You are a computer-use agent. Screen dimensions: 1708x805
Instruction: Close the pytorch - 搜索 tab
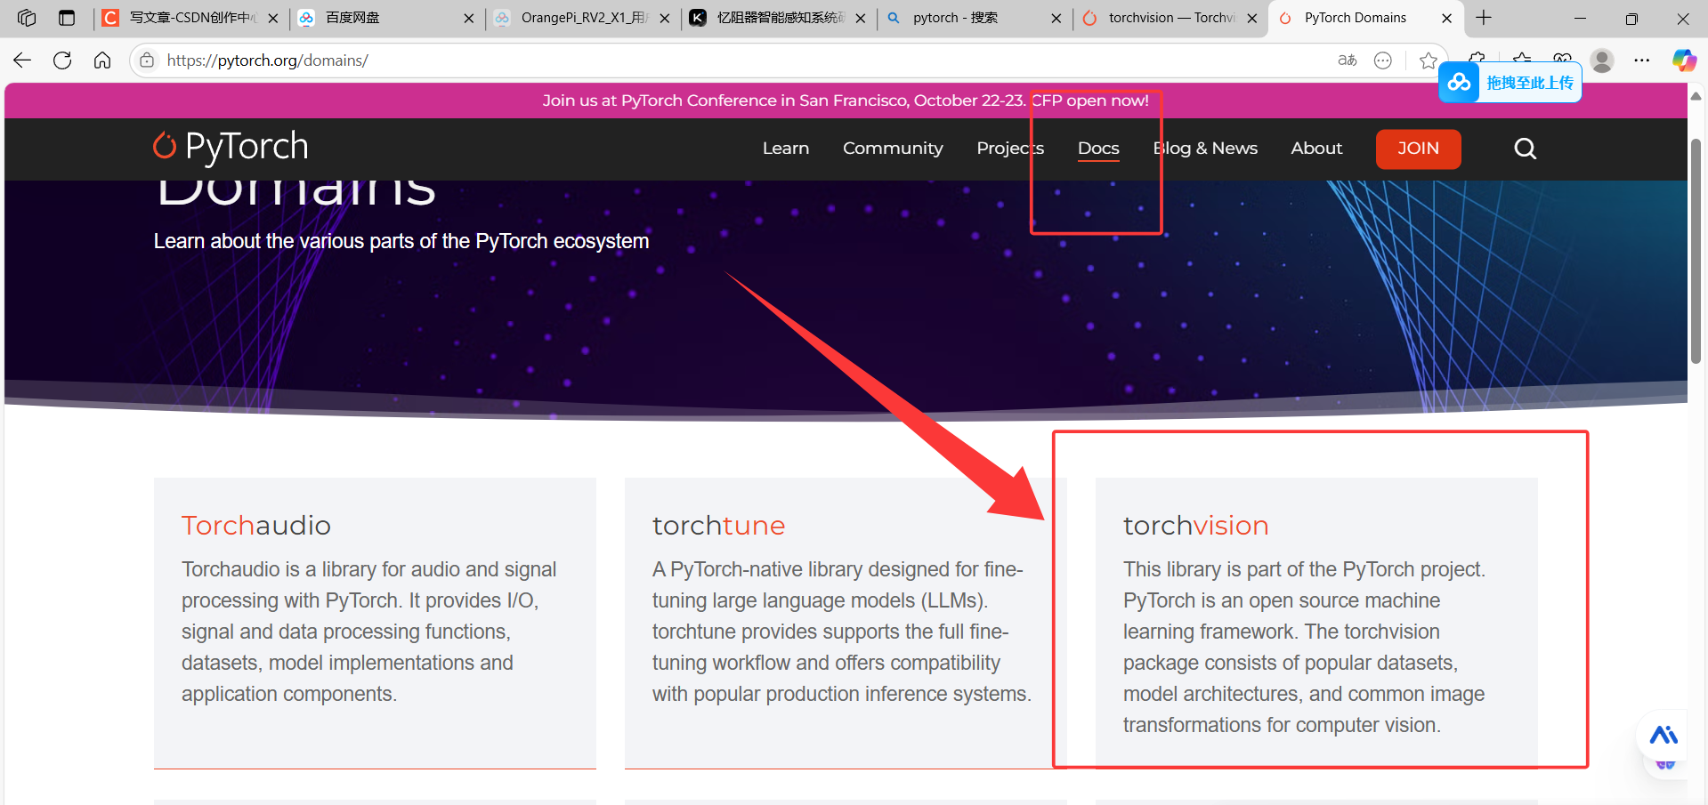[1056, 18]
